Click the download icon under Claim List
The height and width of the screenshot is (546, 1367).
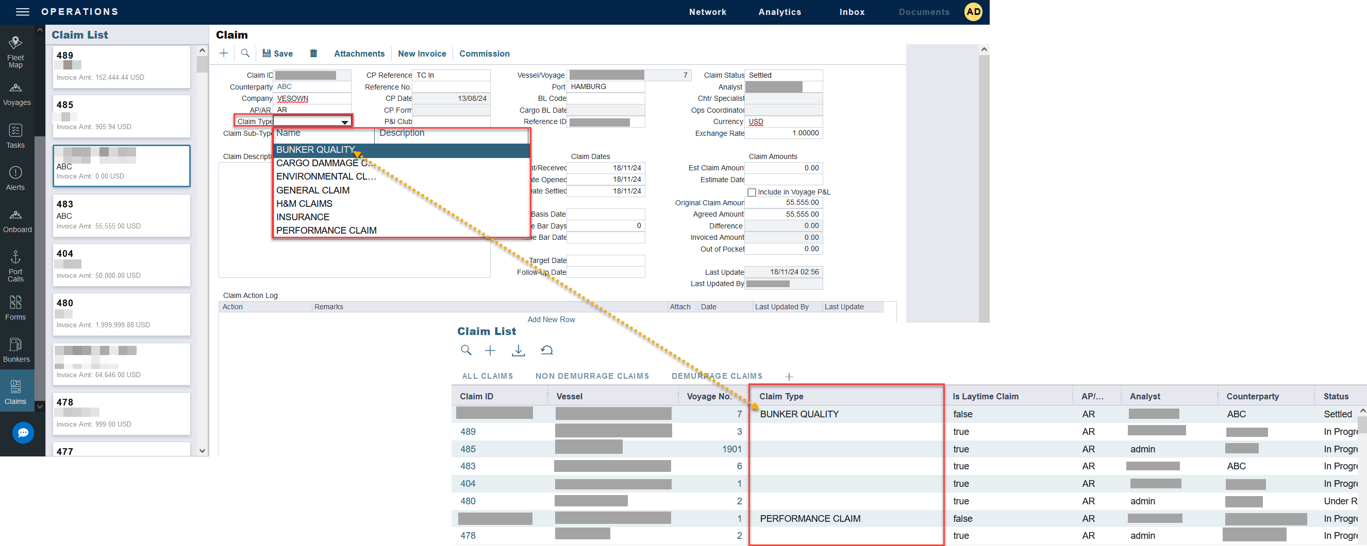518,350
